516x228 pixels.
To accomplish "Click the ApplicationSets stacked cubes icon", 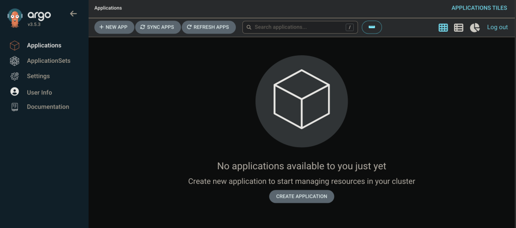I will coord(15,61).
